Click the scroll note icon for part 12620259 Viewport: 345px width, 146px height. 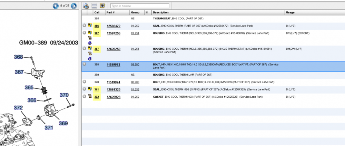pyautogui.click(x=90, y=53)
